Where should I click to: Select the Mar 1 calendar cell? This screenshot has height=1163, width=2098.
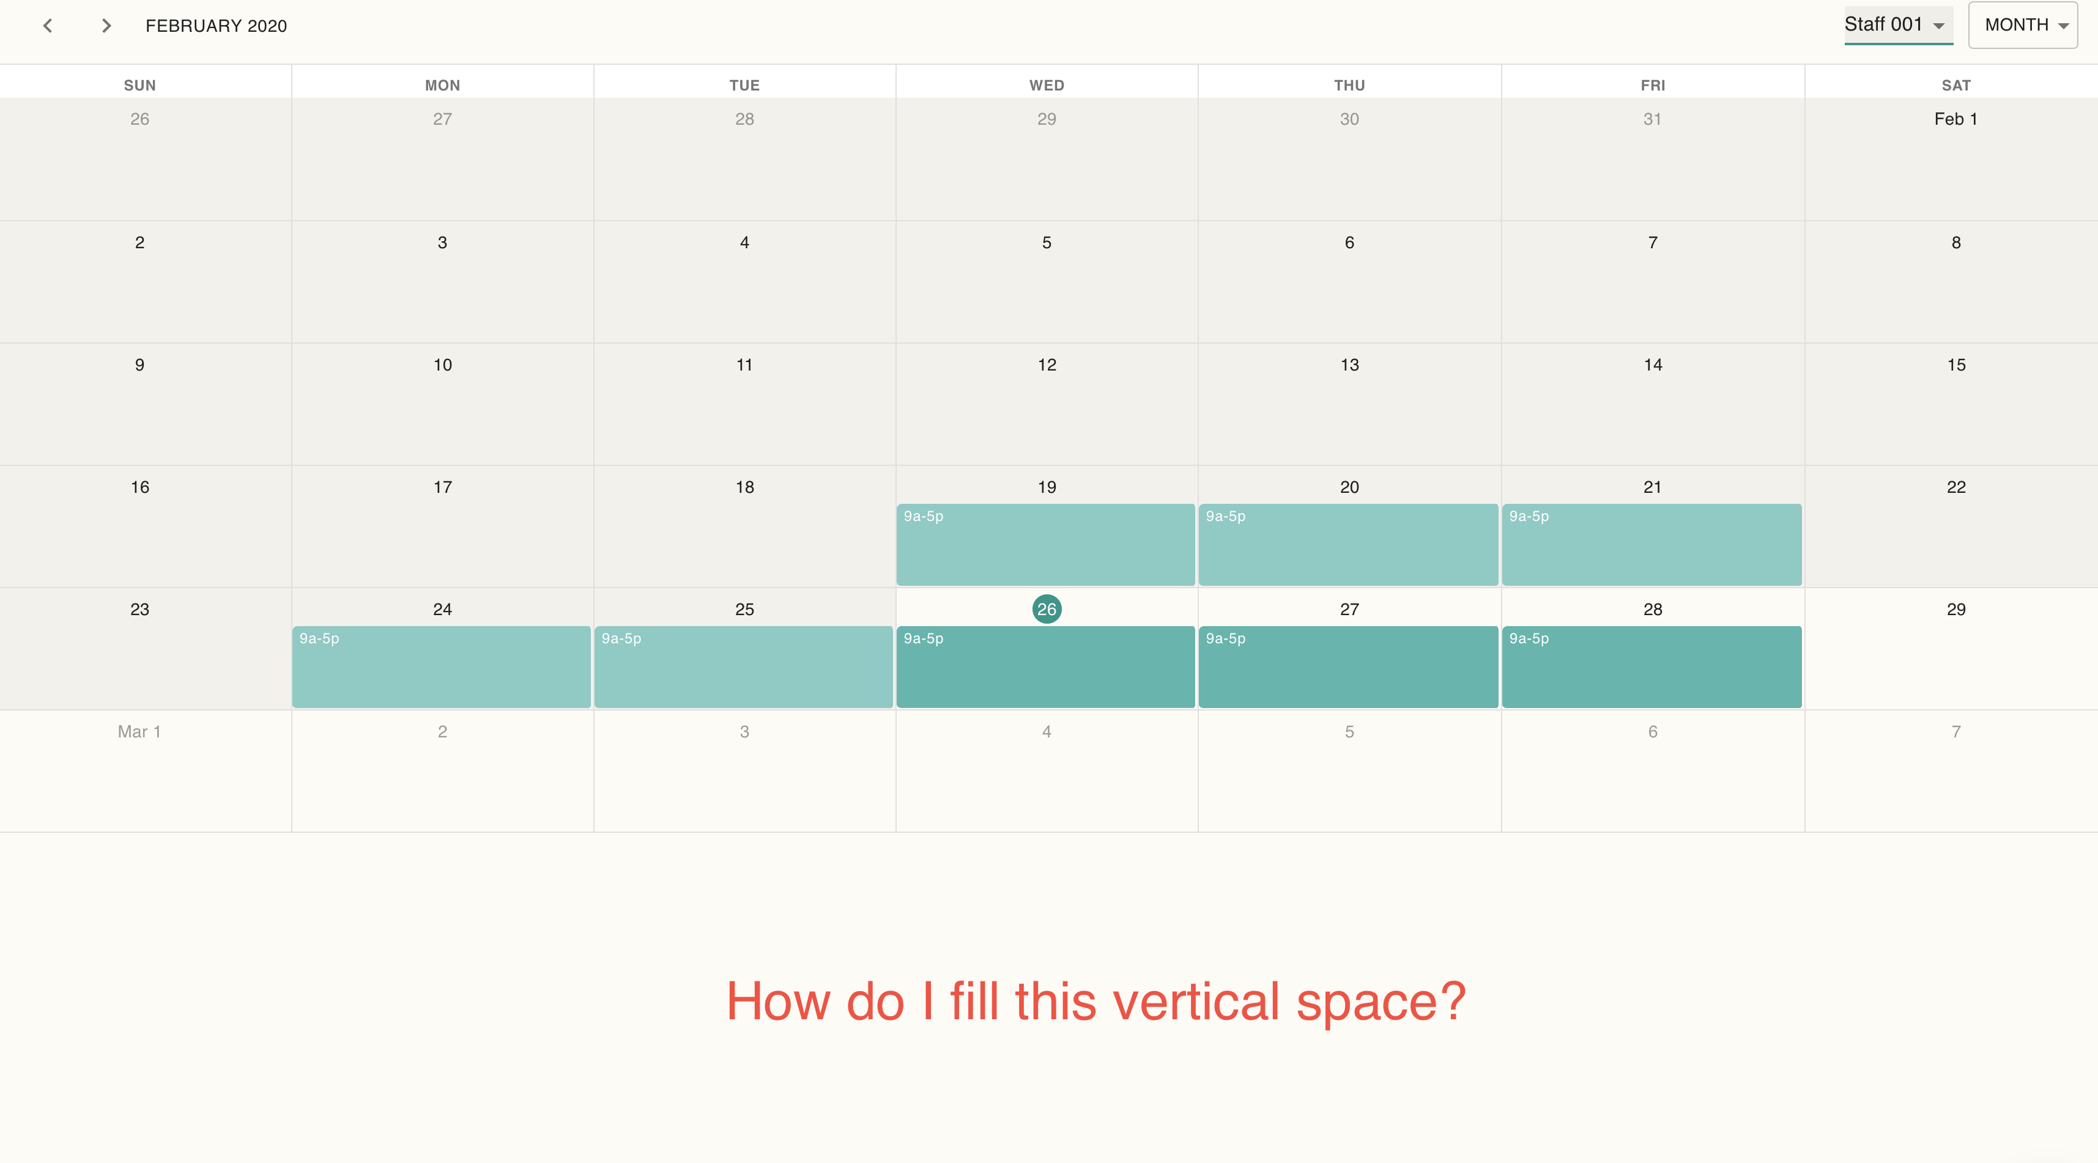pos(139,770)
